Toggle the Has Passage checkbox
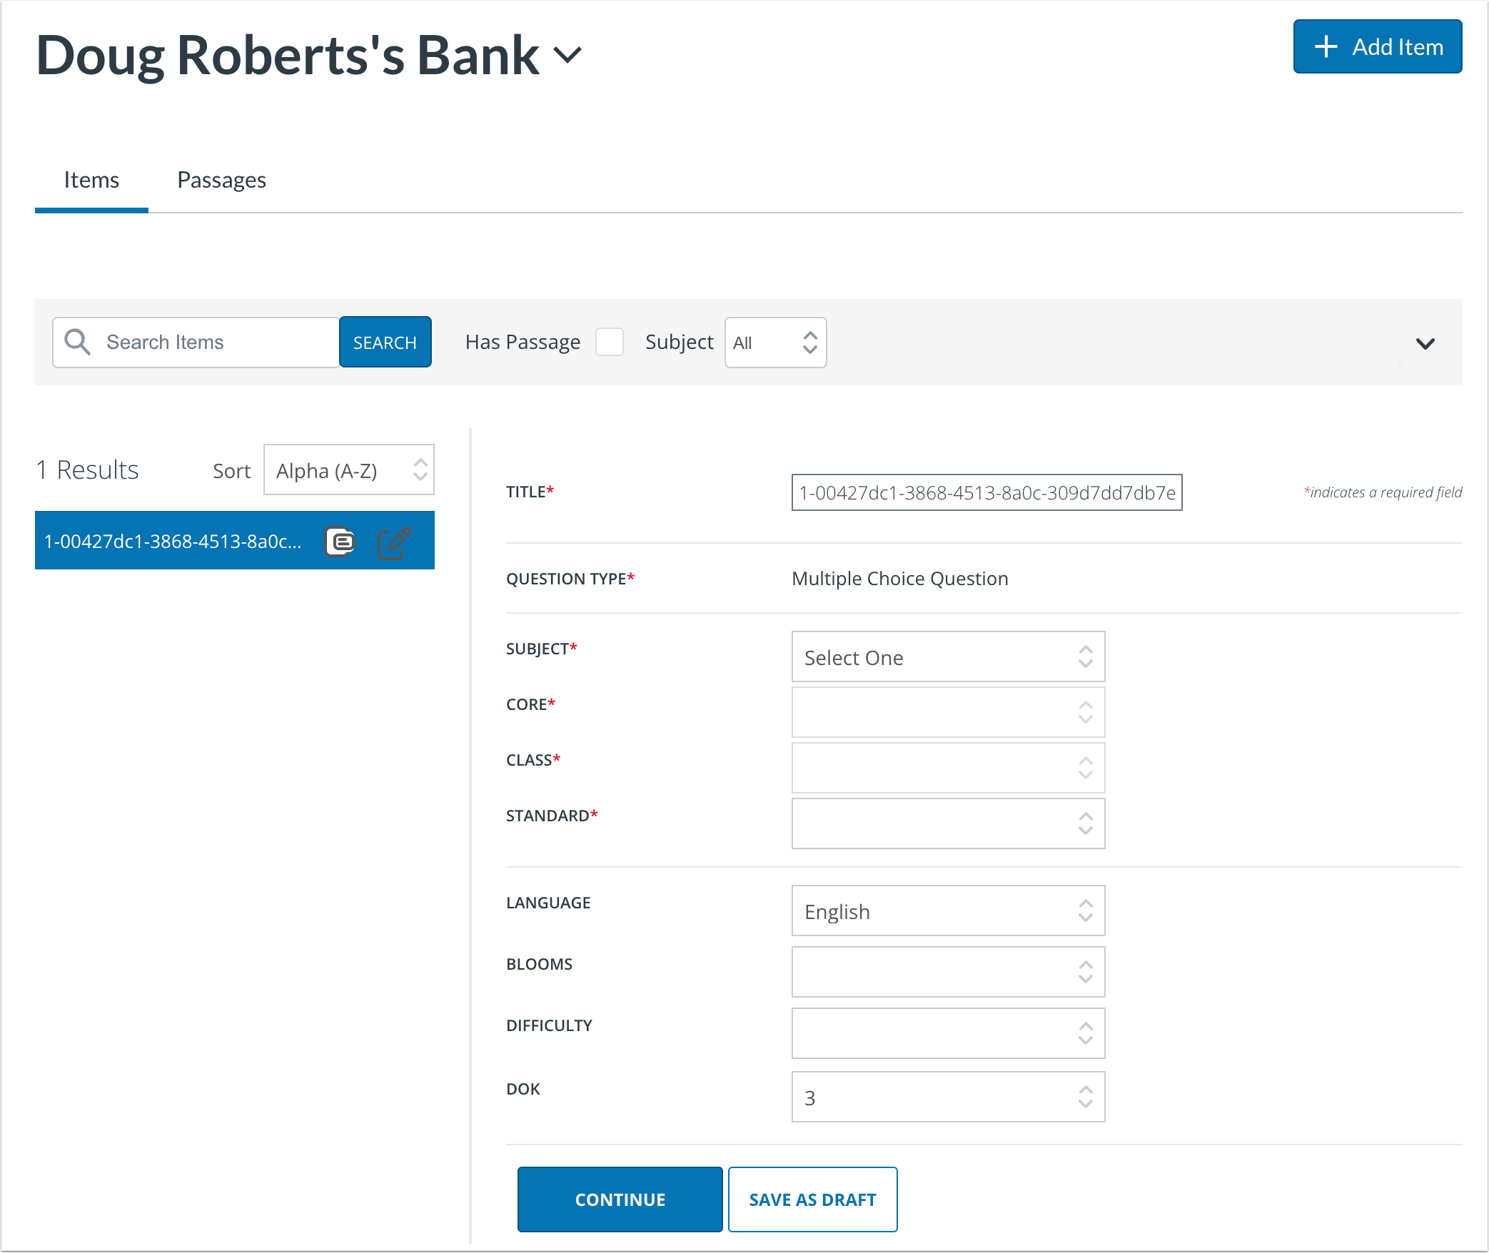Screen dimensions: 1489x1253 point(609,342)
